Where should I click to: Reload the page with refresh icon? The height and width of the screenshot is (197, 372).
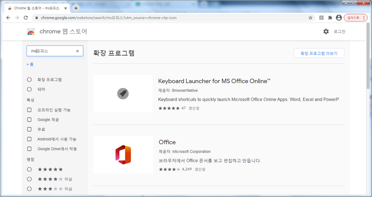click(x=26, y=18)
